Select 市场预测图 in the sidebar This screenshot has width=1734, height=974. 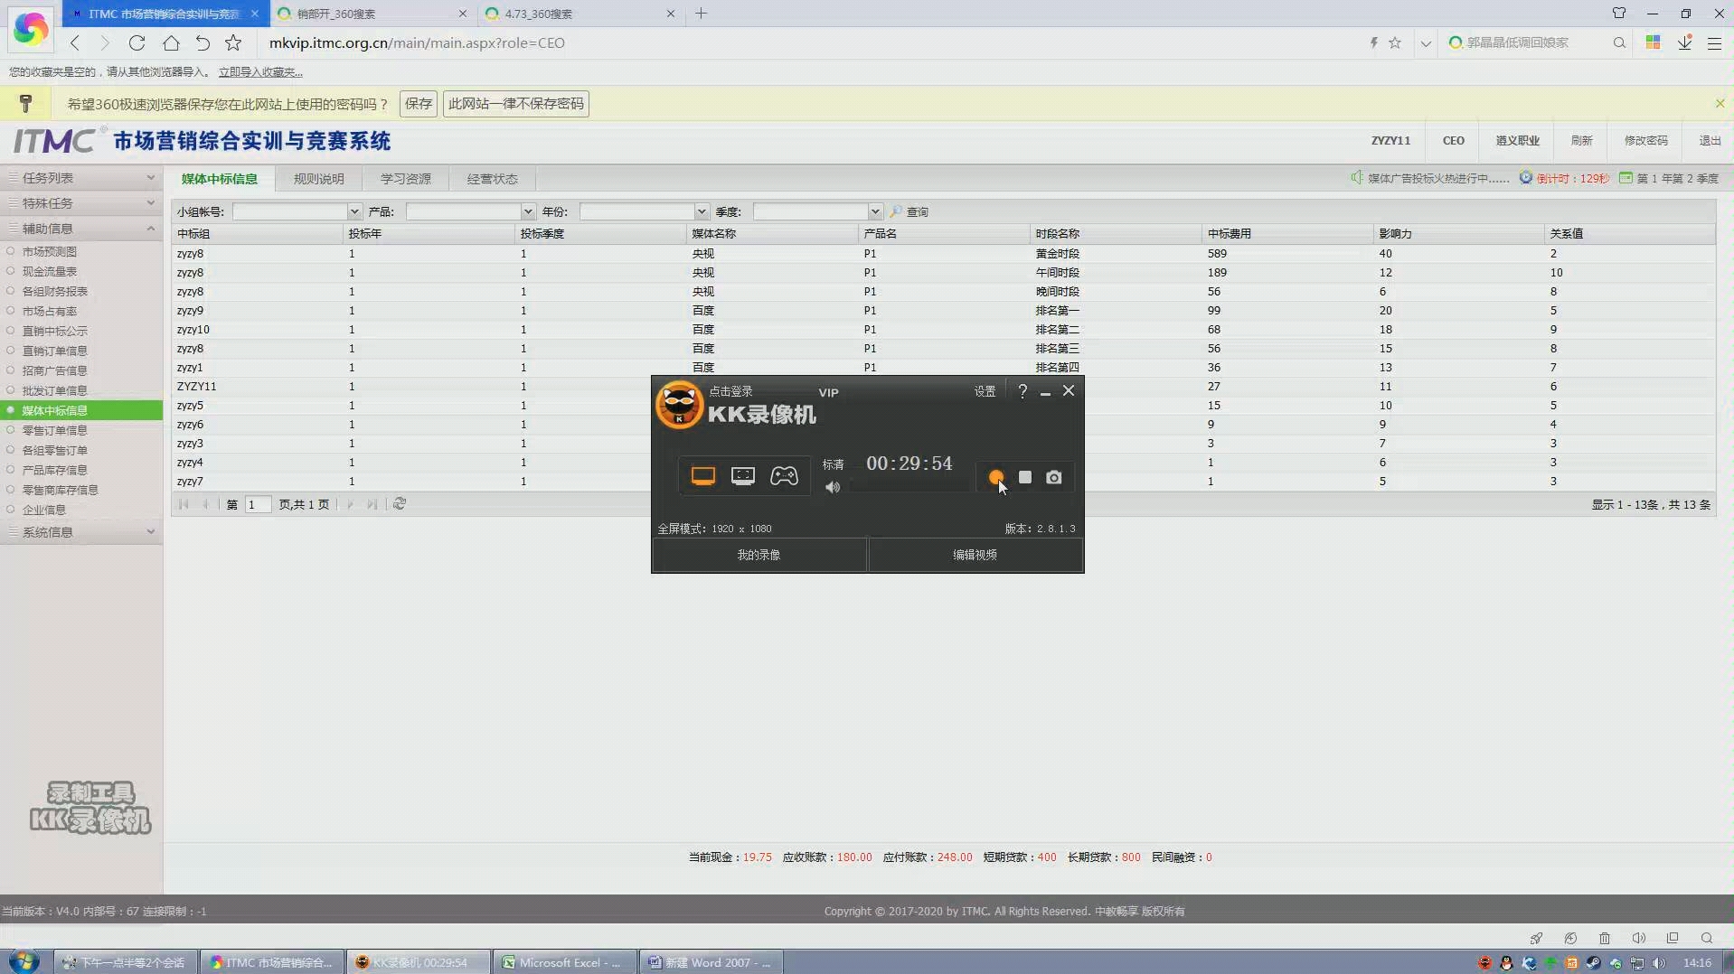tap(50, 251)
